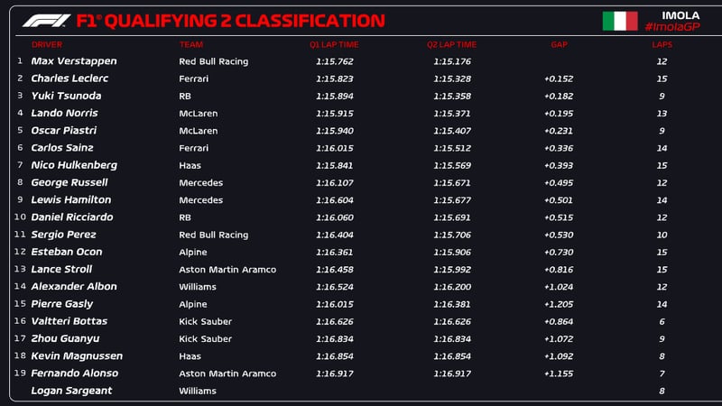The height and width of the screenshot is (406, 722).
Task: Click Yuki Tsunoda's name
Action: pyautogui.click(x=66, y=96)
